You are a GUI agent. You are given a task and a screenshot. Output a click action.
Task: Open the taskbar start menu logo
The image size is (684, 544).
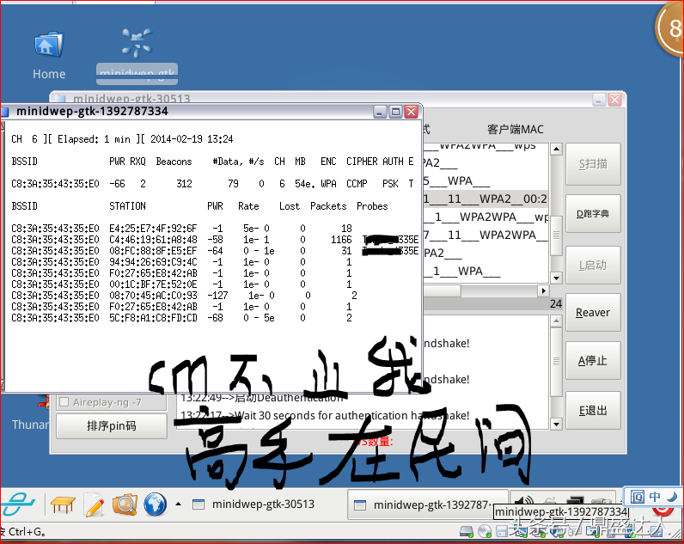(17, 504)
